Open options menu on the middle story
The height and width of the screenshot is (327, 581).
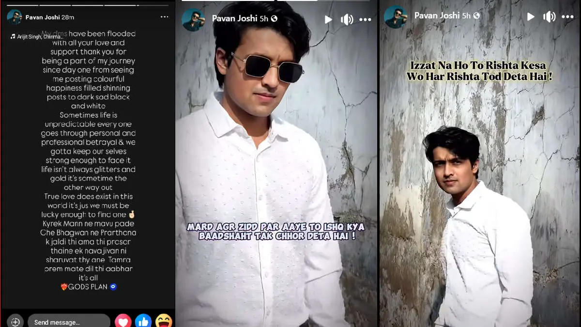366,18
